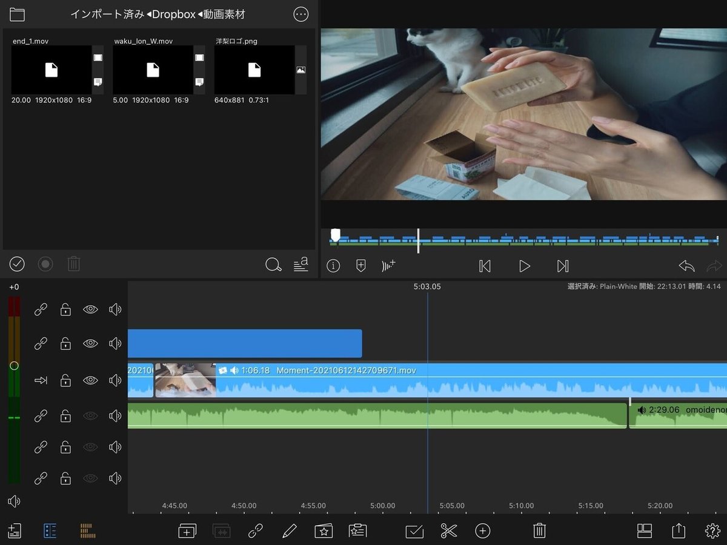Tap the 4:45.00 mark on ruler
The image size is (727, 545).
coord(174,506)
